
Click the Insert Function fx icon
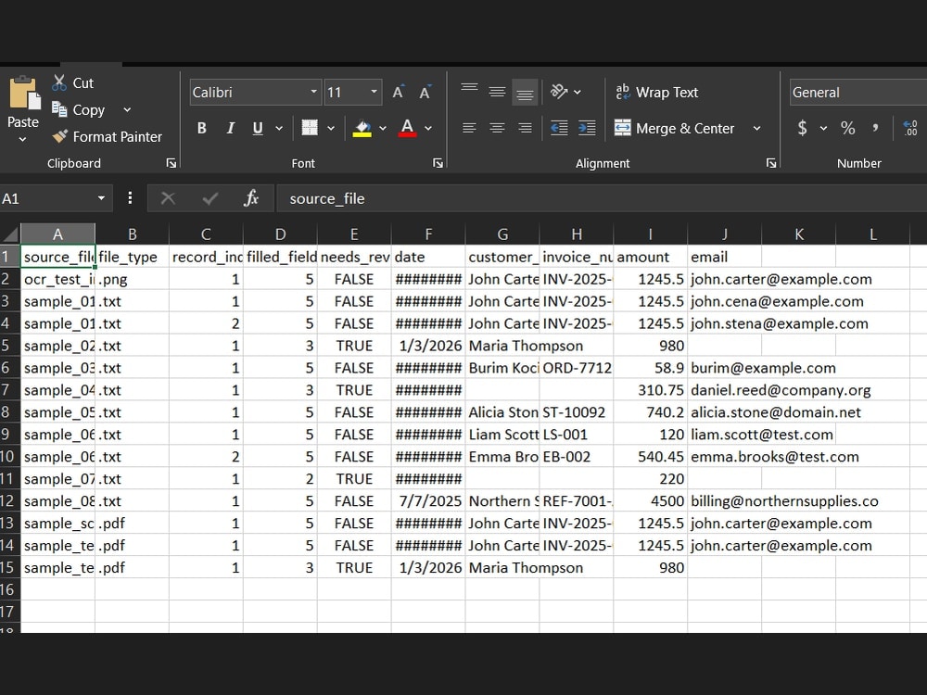click(x=251, y=198)
